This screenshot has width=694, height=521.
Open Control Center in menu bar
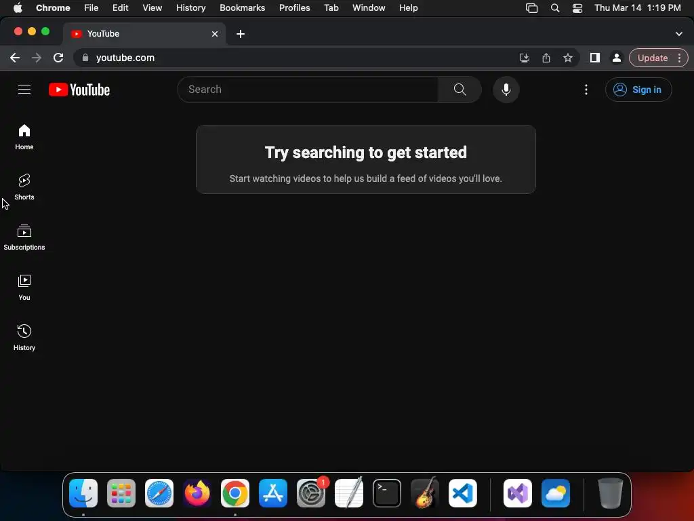click(x=577, y=8)
